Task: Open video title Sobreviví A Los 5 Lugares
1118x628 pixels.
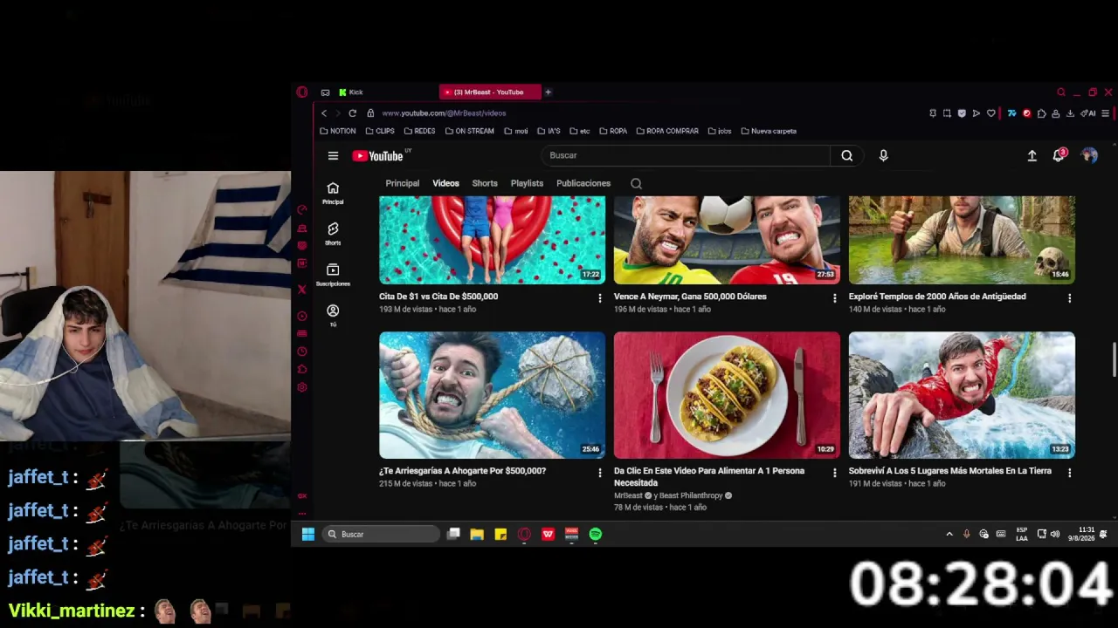Action: pyautogui.click(x=950, y=471)
